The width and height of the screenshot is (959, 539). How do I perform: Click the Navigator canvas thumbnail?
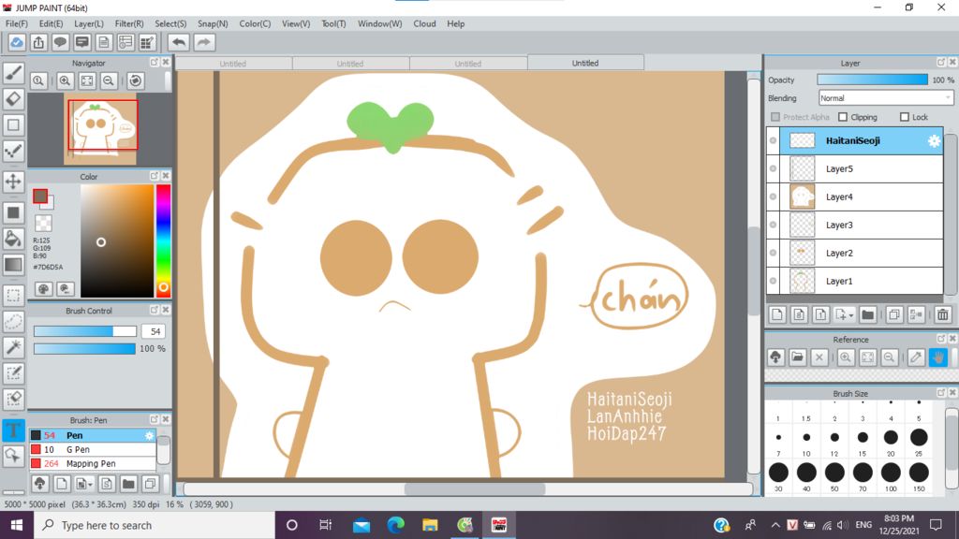point(100,129)
